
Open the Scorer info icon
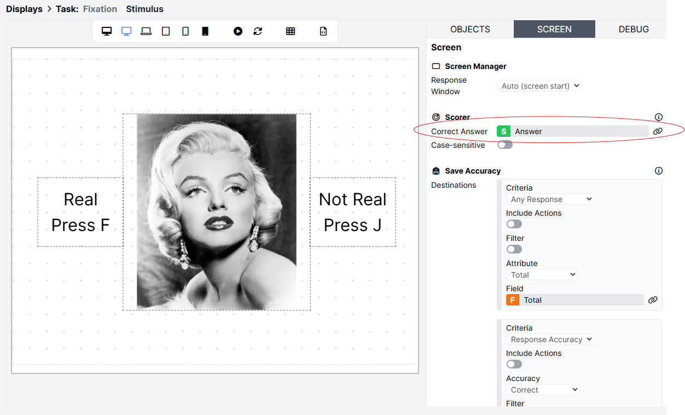(x=659, y=117)
